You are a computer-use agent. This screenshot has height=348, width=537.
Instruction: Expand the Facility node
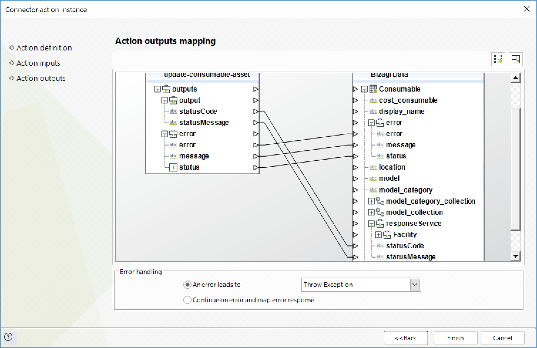click(378, 235)
